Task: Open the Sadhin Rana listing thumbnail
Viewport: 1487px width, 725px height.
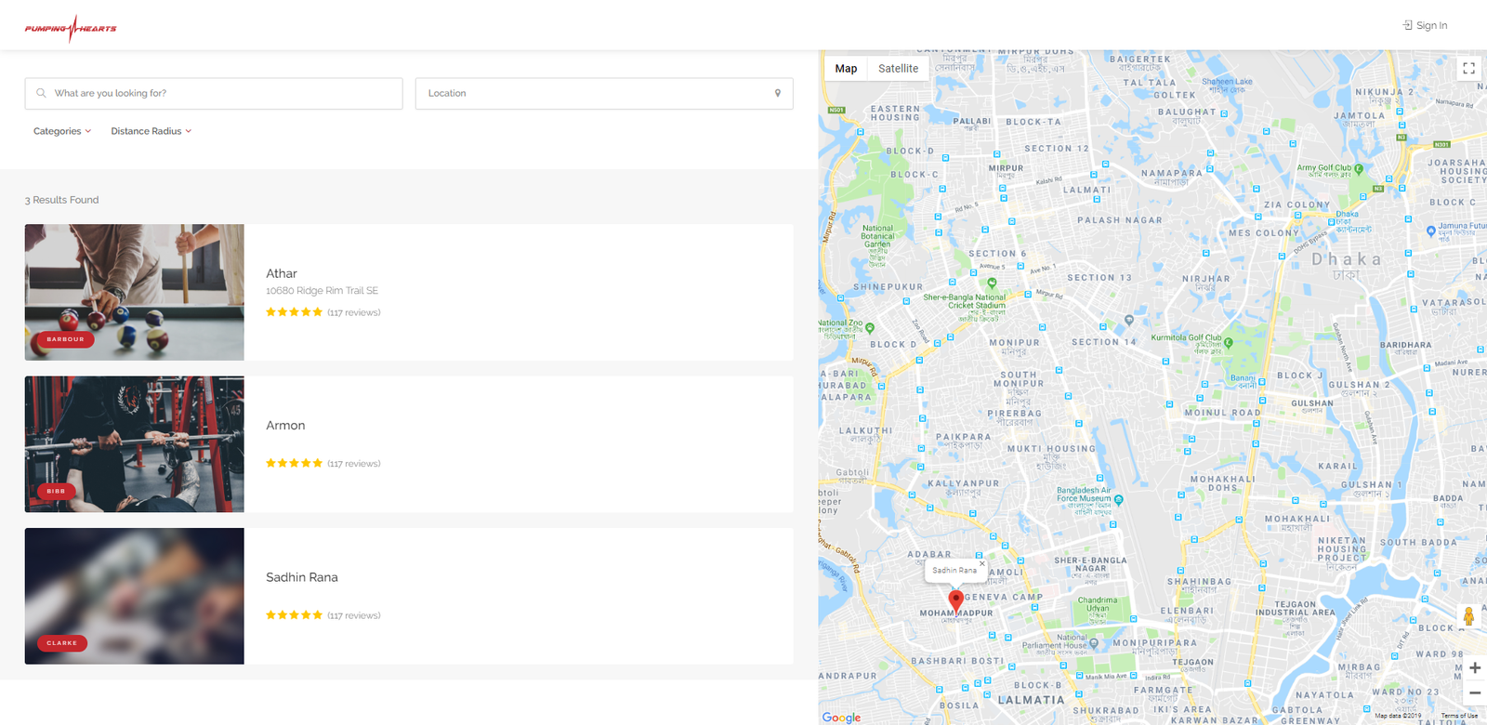Action: [x=135, y=596]
